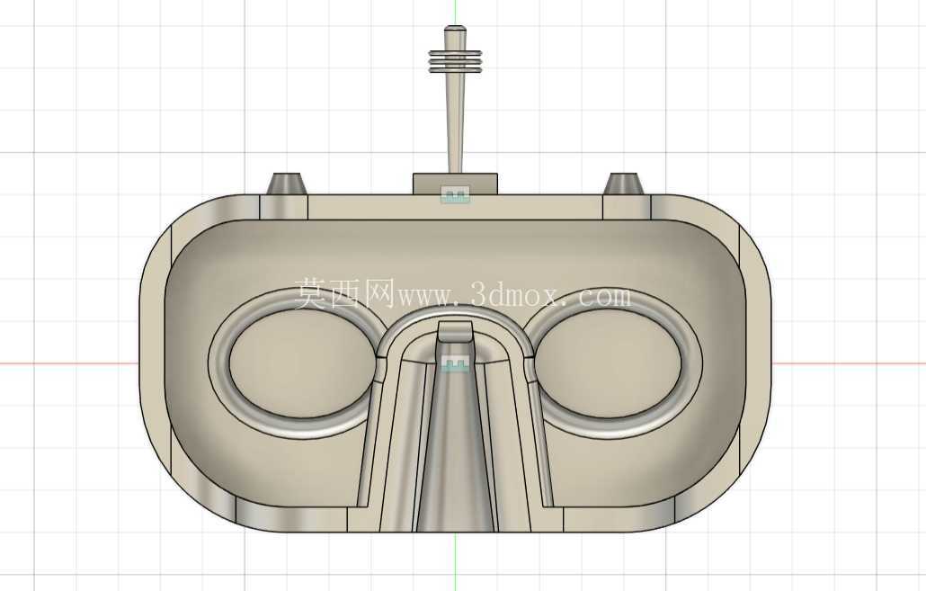Select the ribbed discs on the antenna
Screen dimensions: 926x591
coord(455,60)
